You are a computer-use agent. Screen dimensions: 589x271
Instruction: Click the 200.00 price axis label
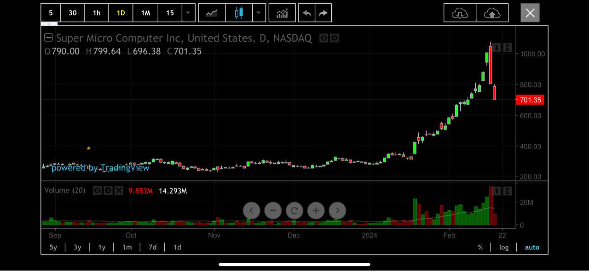click(x=531, y=176)
